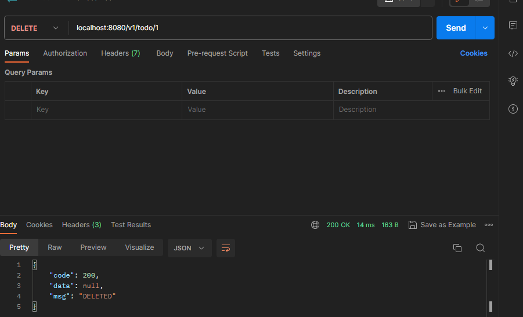Open the Headers (7) request tab
The image size is (523, 317).
coord(120,53)
